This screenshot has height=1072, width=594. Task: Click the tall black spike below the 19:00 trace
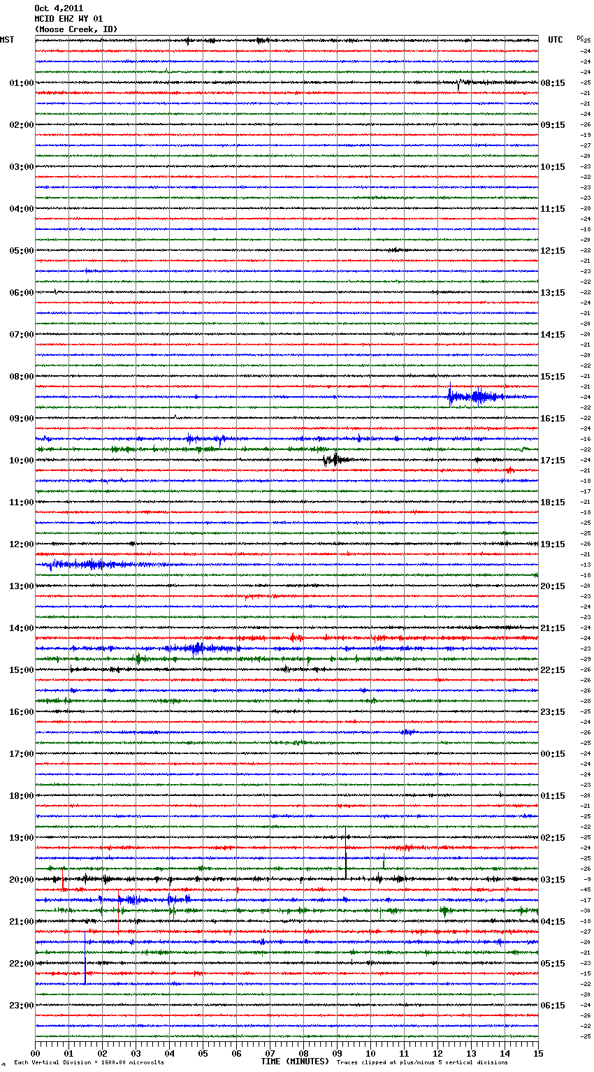click(345, 854)
